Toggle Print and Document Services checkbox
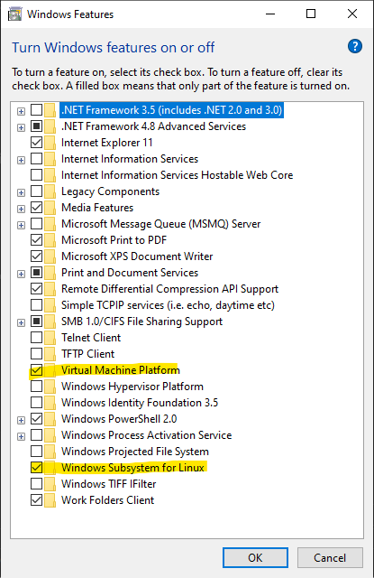This screenshot has height=578, width=374. coord(36,273)
